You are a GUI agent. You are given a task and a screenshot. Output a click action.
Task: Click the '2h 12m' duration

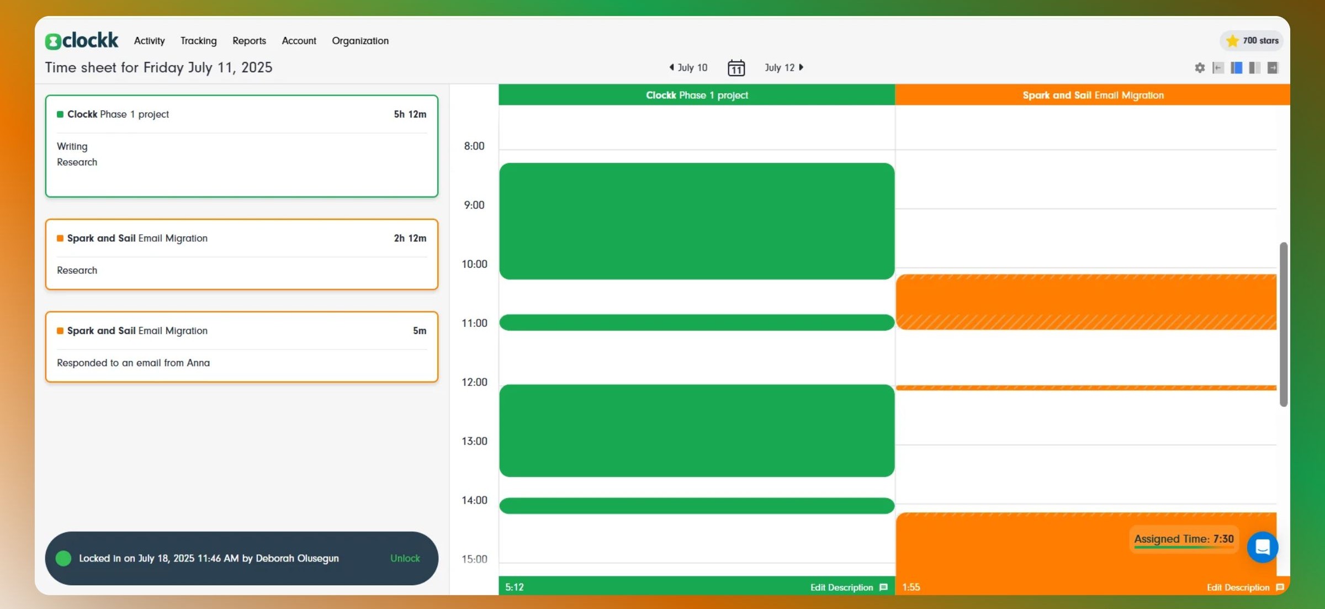(410, 238)
